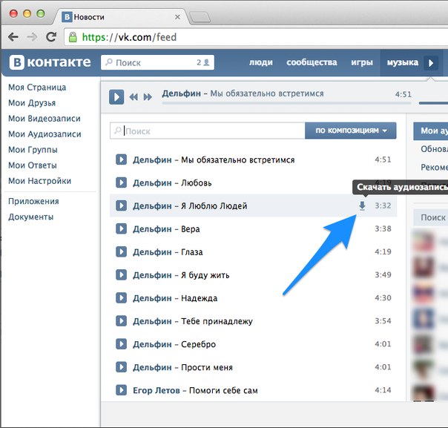Viewport: 448px width, 428px height.
Task: Open Мои Аудиозаписи in sidebar
Action: pyautogui.click(x=45, y=134)
